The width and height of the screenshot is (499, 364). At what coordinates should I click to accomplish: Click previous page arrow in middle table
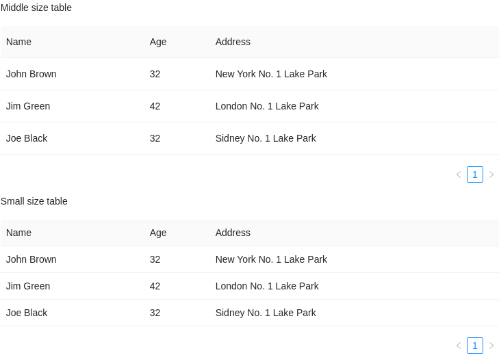tap(459, 174)
